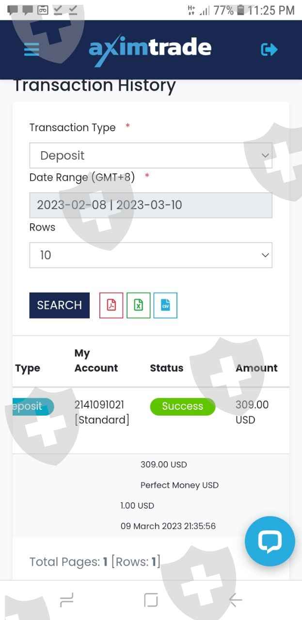Open Android recent apps view
Viewport: 302px width, 620px height.
click(66, 601)
